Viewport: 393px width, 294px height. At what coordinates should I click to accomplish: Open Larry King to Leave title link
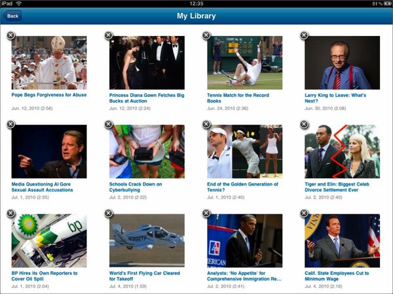click(x=335, y=98)
